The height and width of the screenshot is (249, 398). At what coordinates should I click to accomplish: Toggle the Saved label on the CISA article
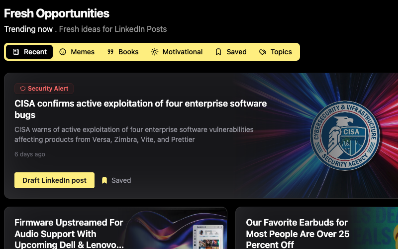point(121,180)
